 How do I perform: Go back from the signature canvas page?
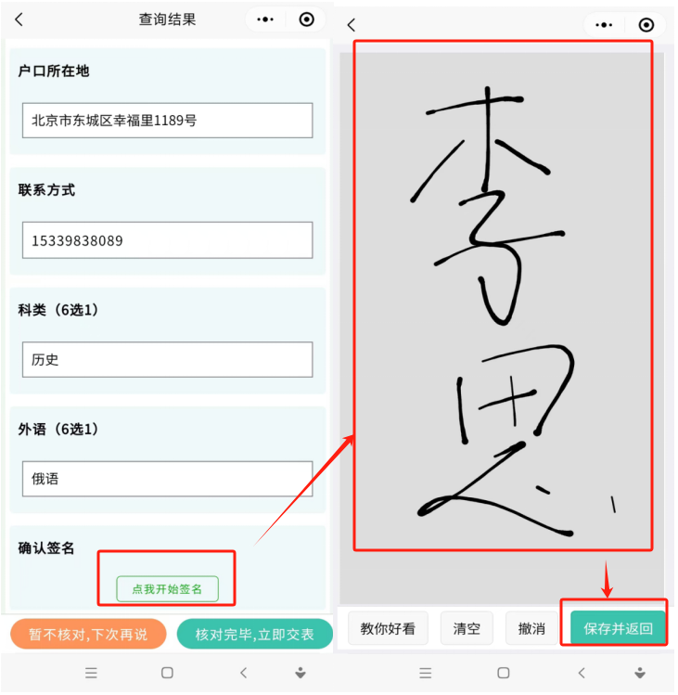352,25
